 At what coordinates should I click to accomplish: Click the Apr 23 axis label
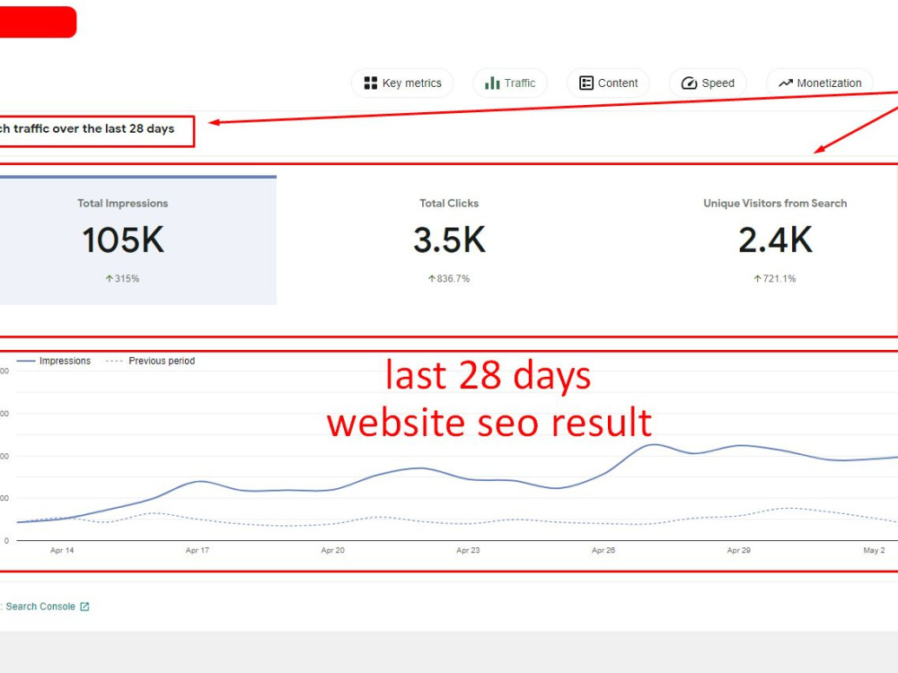pyautogui.click(x=468, y=551)
